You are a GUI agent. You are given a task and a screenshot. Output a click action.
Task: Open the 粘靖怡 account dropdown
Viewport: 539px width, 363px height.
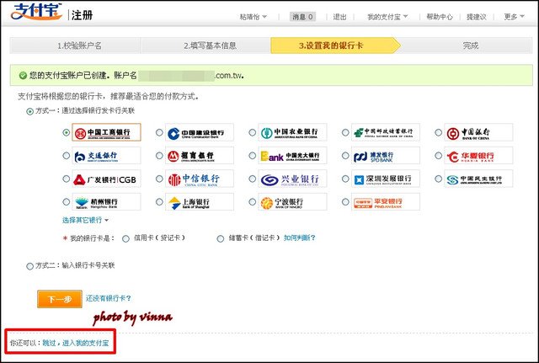coord(253,17)
